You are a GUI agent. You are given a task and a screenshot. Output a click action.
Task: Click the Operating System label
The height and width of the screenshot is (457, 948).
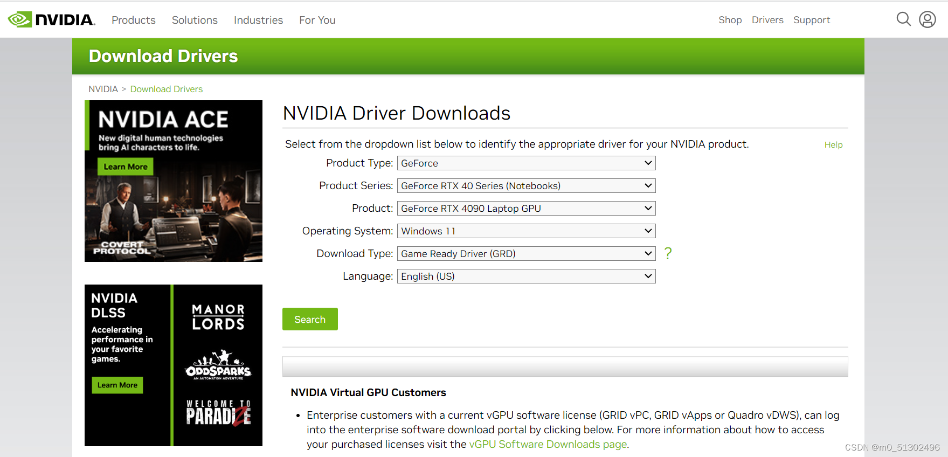348,231
